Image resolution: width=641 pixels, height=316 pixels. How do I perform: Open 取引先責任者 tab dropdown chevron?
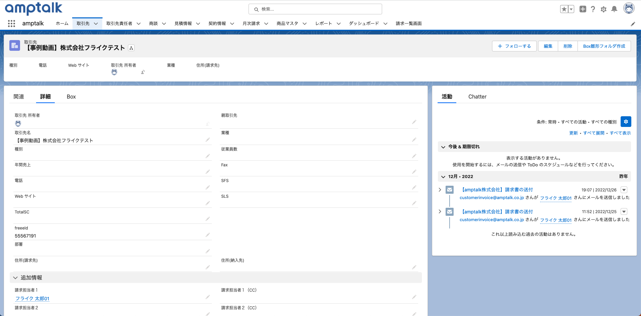pyautogui.click(x=139, y=24)
